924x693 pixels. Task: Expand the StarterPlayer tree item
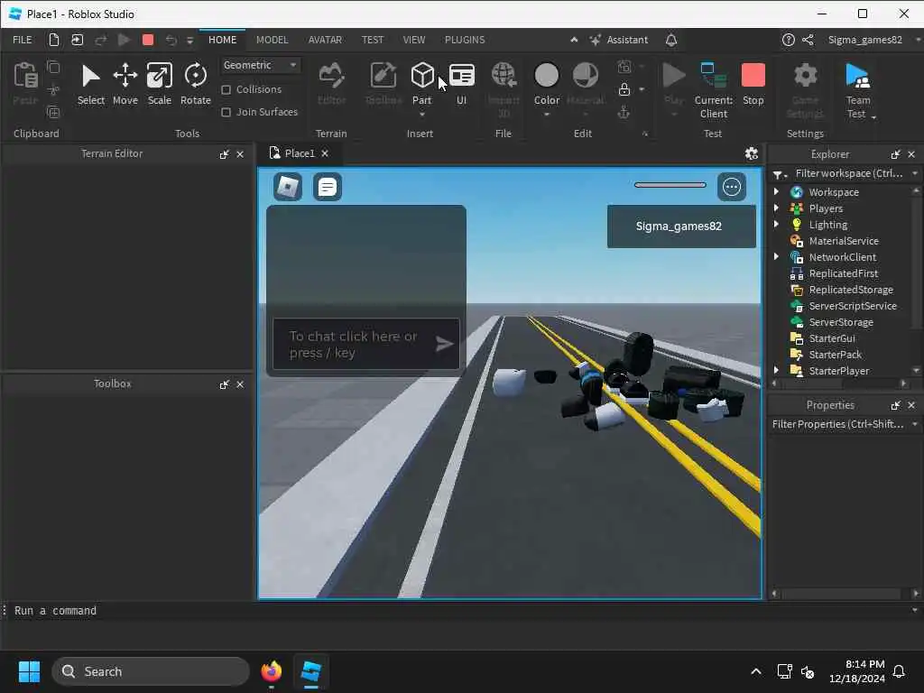click(x=776, y=370)
